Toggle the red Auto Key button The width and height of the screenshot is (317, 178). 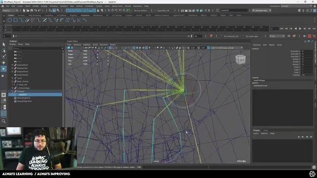pyautogui.click(x=310, y=36)
